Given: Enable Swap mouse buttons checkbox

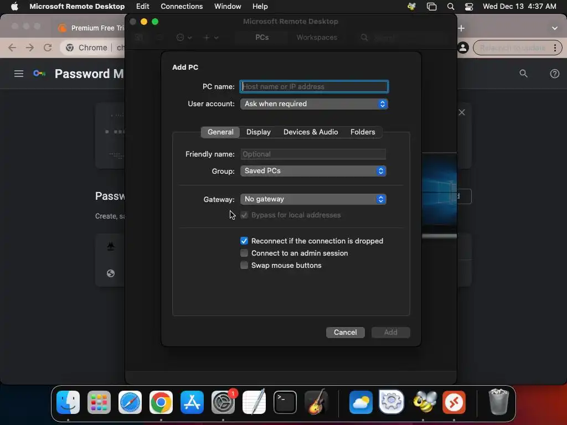Looking at the screenshot, I should tap(244, 265).
